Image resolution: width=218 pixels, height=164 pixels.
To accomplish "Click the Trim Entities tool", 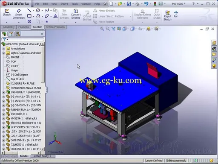I will click(x=64, y=14).
